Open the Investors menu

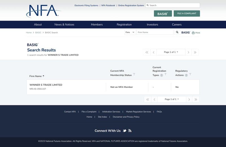(x=152, y=24)
